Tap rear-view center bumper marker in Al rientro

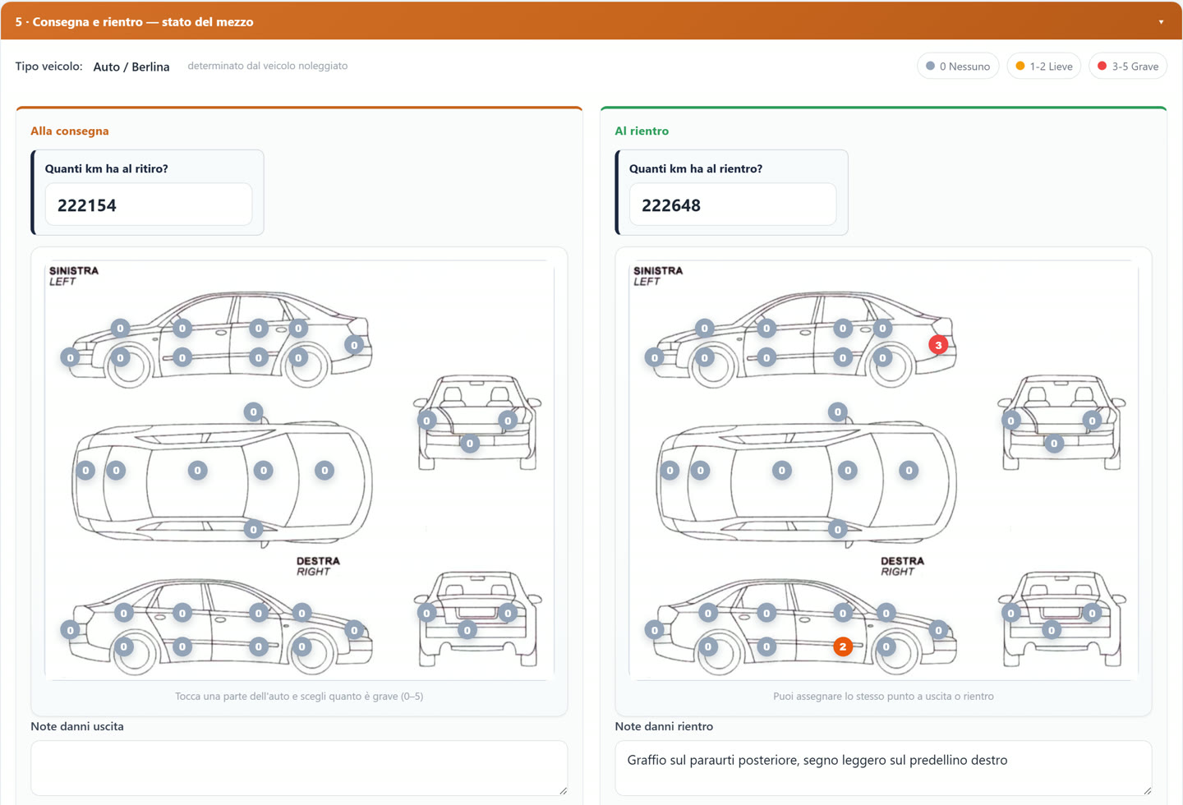coord(1052,630)
